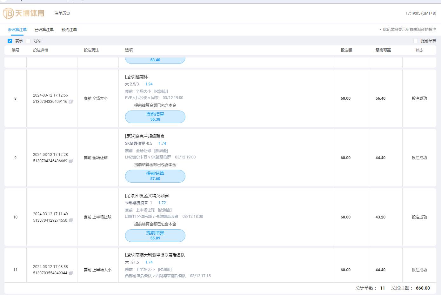Copy bet number 5130703554849344

[71, 273]
